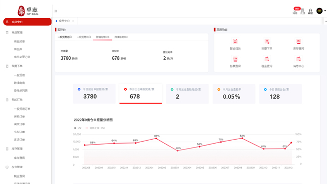Open the 我要下单 shortcut icon in 常用功能

[267, 41]
